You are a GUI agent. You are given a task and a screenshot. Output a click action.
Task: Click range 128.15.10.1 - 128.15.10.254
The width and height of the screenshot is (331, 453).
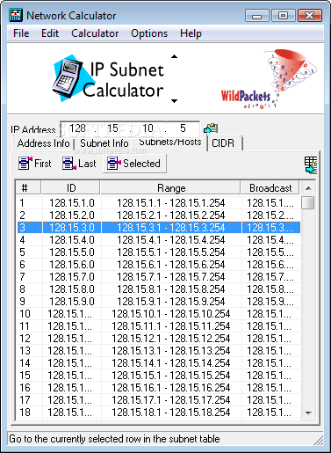click(171, 314)
